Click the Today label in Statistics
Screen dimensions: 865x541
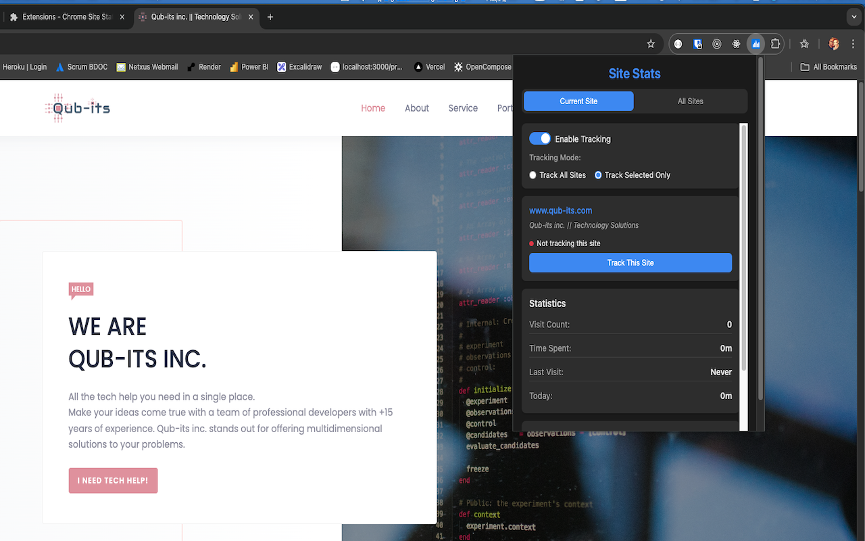(x=541, y=396)
